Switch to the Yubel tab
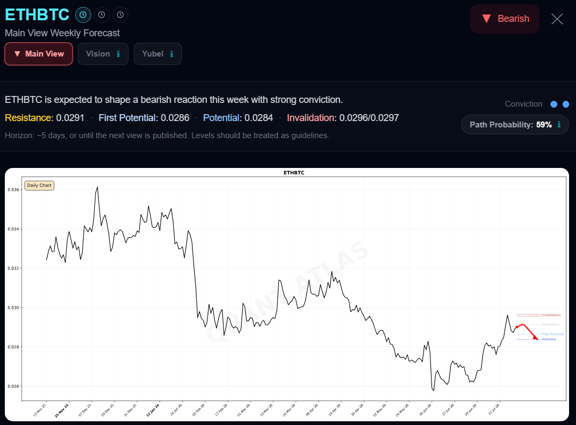This screenshot has width=576, height=425. [157, 54]
